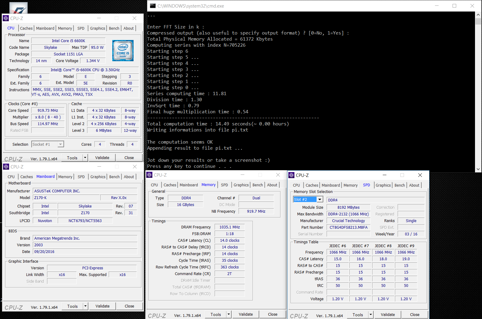Click the NB Frequency value 919.7 MHz
The height and width of the screenshot is (319, 482).
pyautogui.click(x=256, y=211)
